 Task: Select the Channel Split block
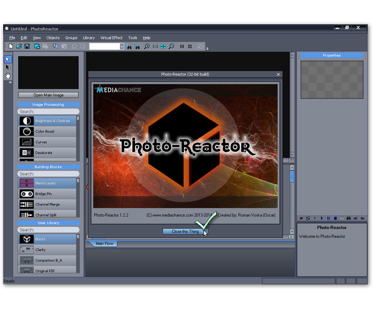(x=47, y=214)
